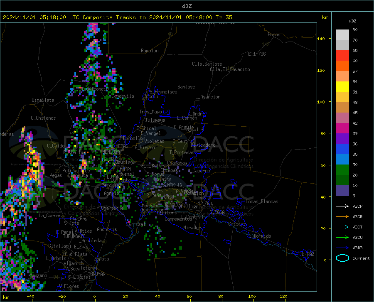The height and width of the screenshot is (302, 374).
Task: Click the 'L_Vegas' map label
Action: click(x=53, y=175)
